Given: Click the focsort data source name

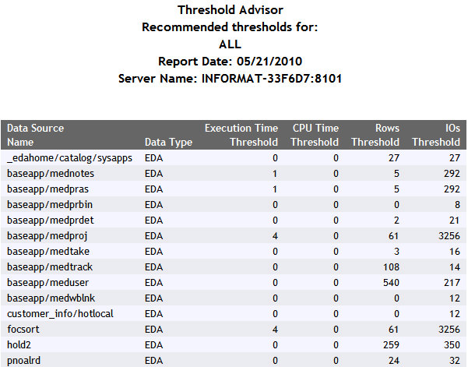Looking at the screenshot, I should coord(23,329).
